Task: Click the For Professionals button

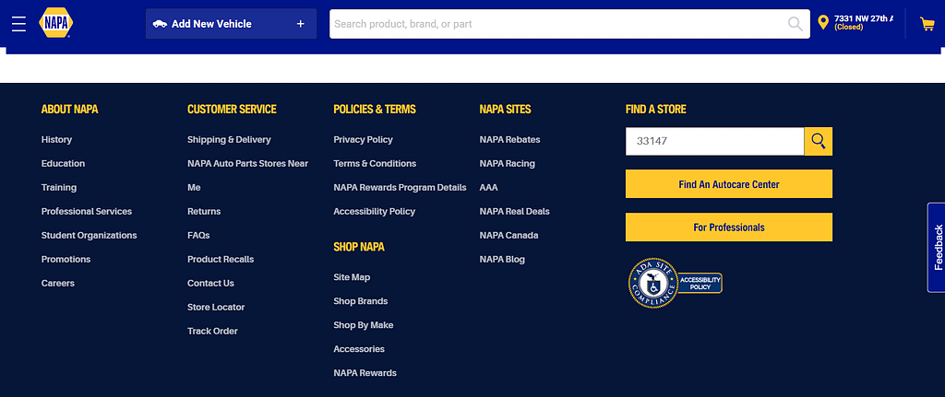Action: coord(729,228)
